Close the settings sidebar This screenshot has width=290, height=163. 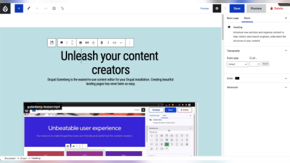coord(286,18)
